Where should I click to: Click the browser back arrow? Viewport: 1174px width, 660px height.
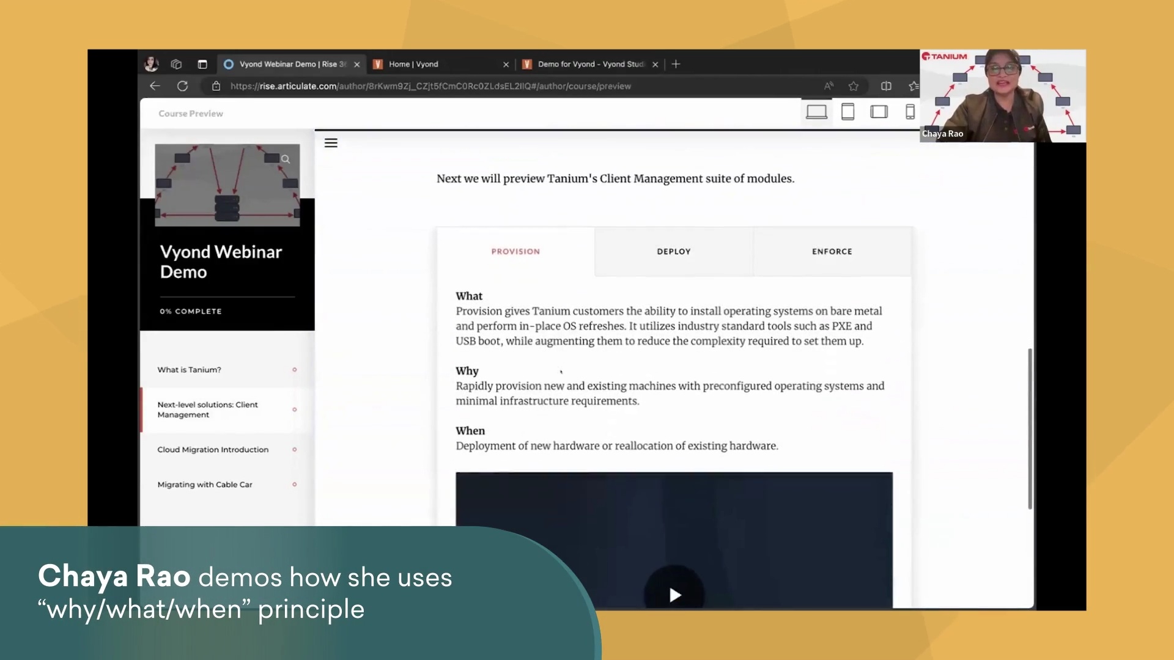coord(155,86)
